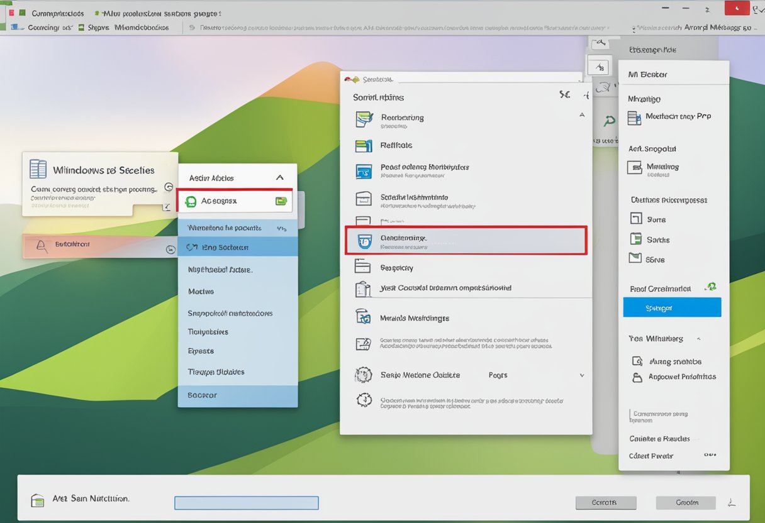The image size is (765, 523).
Task: Click the blue shield icon in highlighted row
Action: pos(364,241)
